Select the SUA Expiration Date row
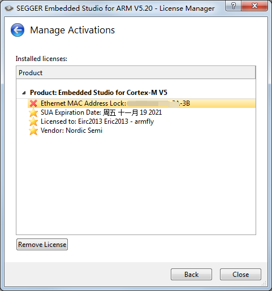Viewport: 272px width, 291px height. 141,112
